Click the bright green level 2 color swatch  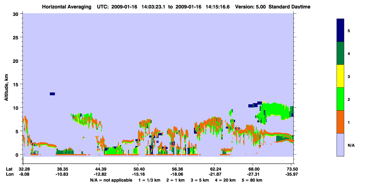340,99
